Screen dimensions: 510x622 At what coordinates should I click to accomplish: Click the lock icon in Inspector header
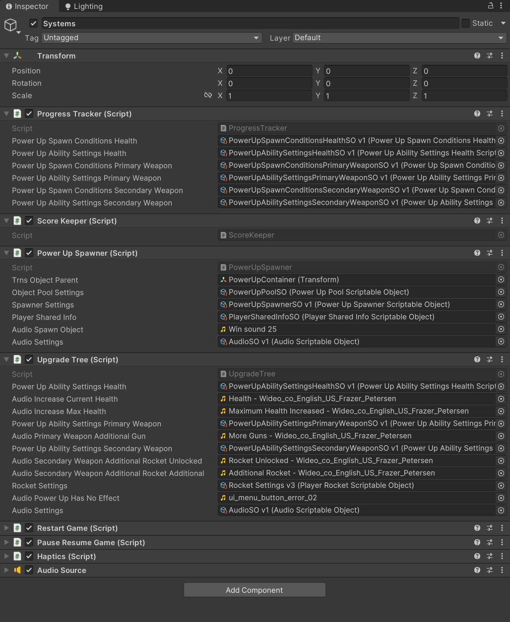(x=491, y=6)
